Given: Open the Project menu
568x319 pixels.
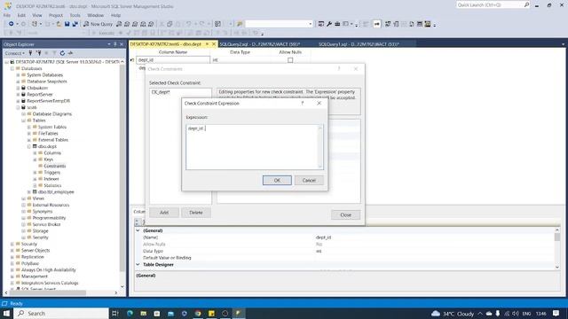Looking at the screenshot, I should (55, 15).
